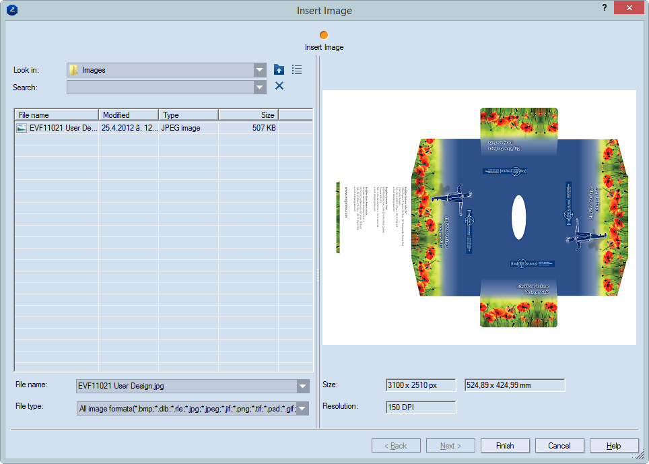Click the application logo in the title bar

coord(11,10)
